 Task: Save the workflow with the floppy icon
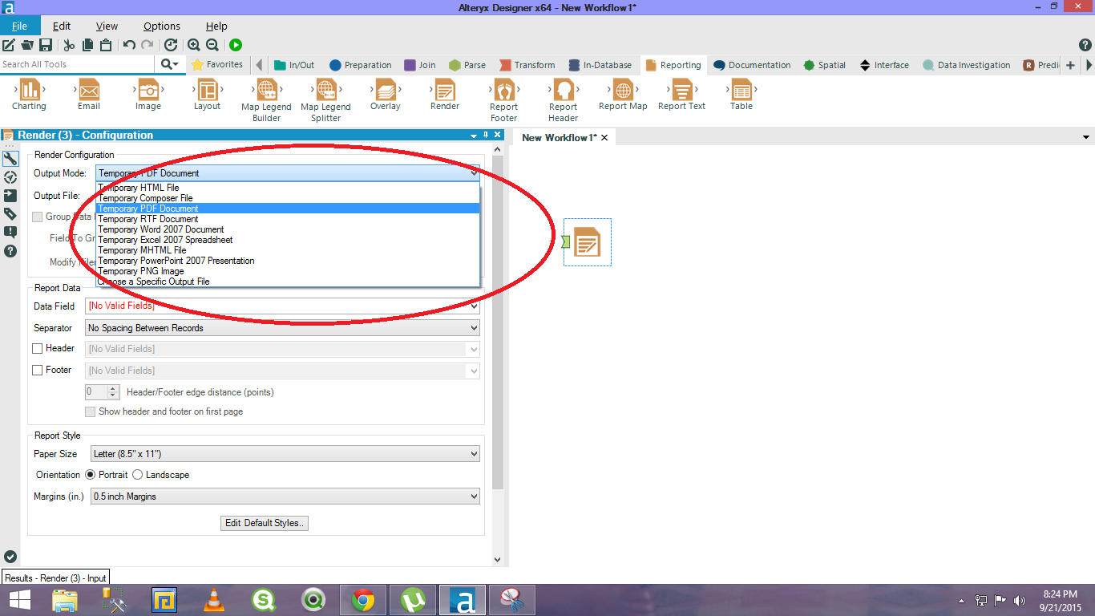tap(46, 45)
